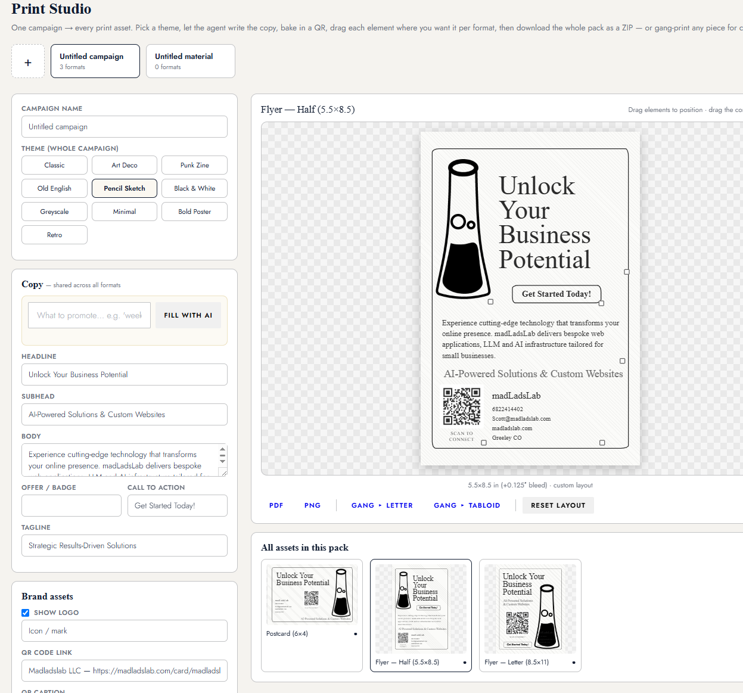Edit the campaign name field

pyautogui.click(x=125, y=127)
